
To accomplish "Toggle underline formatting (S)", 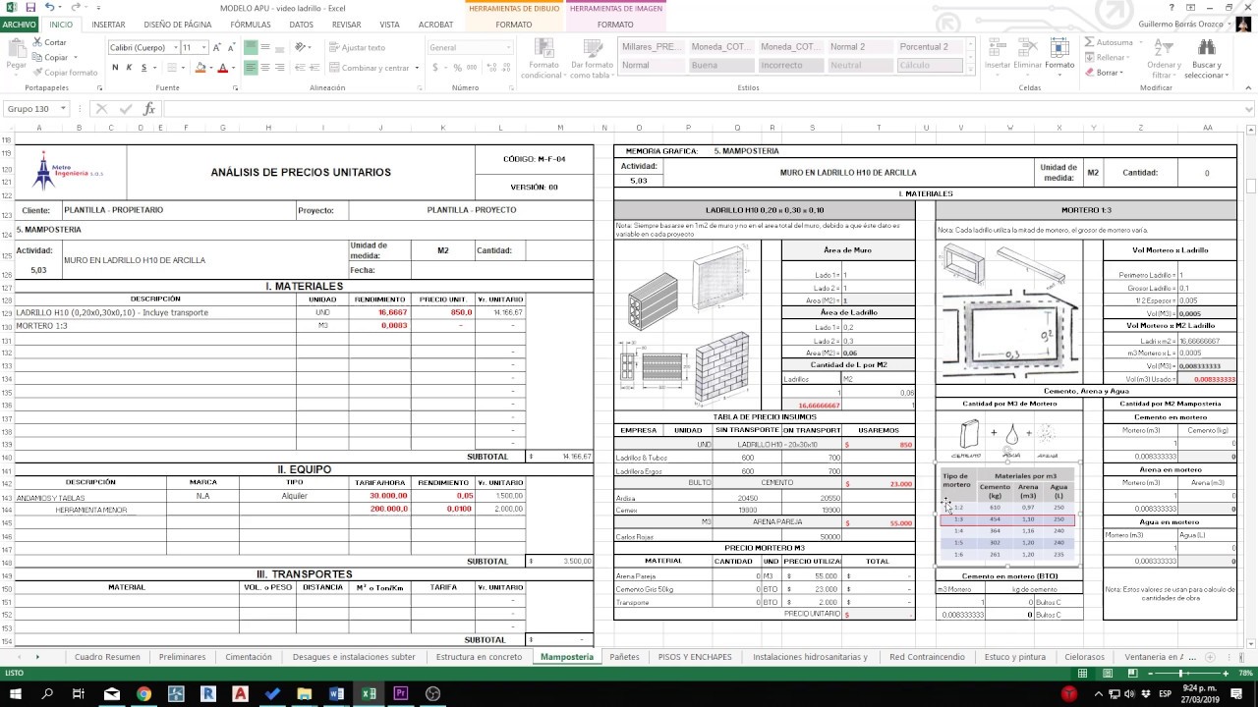I will 143,68.
